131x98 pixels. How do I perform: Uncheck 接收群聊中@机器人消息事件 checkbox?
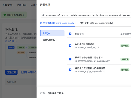tap(70, 59)
